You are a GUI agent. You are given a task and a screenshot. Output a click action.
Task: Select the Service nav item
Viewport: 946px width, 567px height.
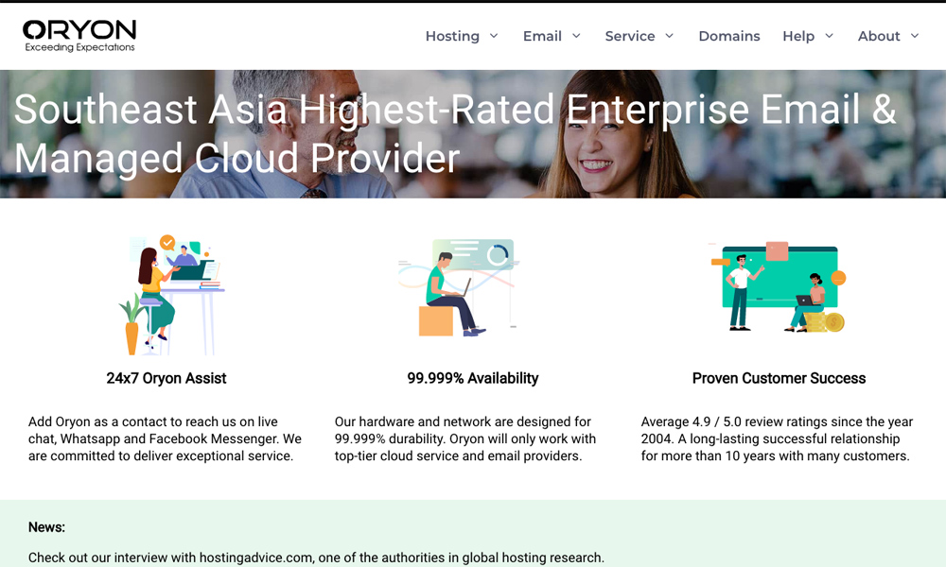[630, 36]
